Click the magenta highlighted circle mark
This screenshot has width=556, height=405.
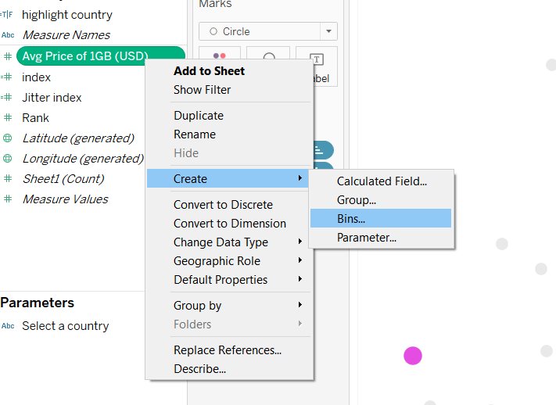coord(413,356)
